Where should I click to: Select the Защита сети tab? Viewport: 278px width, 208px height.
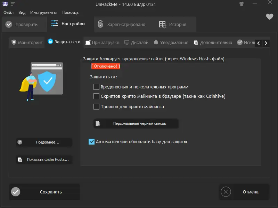click(64, 42)
